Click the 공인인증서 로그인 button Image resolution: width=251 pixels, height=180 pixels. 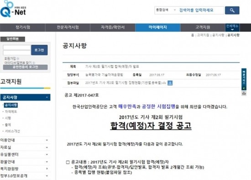click(25, 67)
